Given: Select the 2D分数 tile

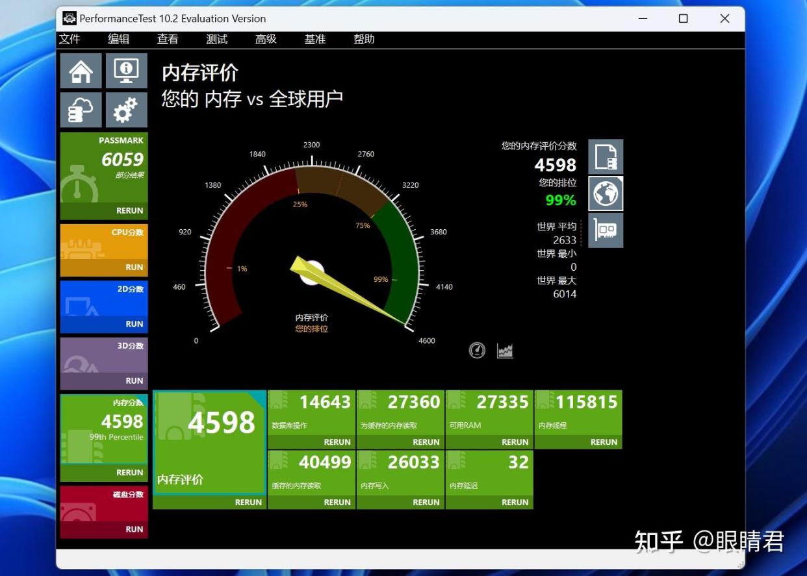Looking at the screenshot, I should click(104, 298).
